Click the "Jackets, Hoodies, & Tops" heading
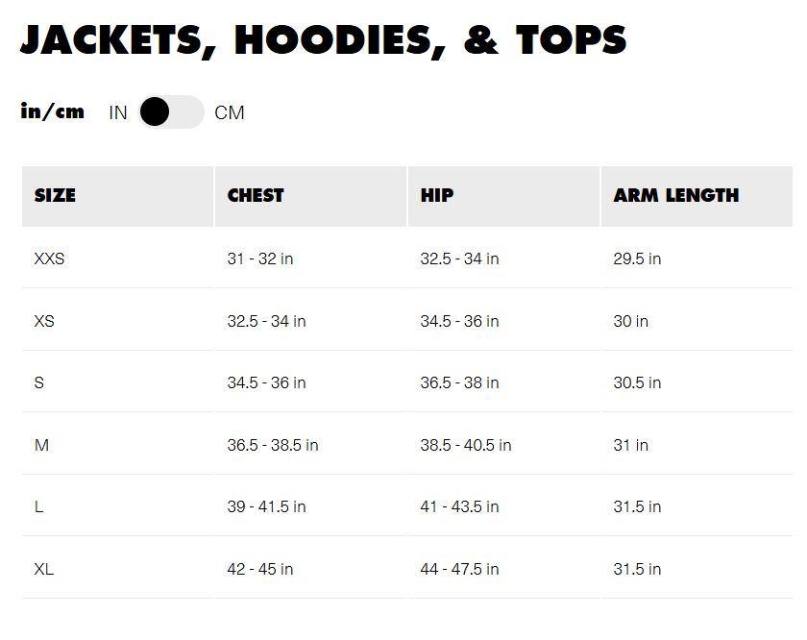The width and height of the screenshot is (807, 640). pyautogui.click(x=324, y=39)
